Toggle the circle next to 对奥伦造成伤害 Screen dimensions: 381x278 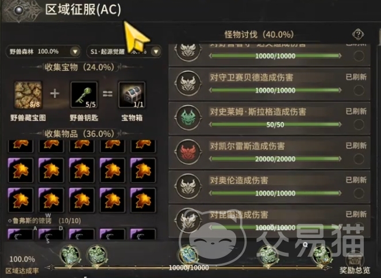(x=359, y=194)
